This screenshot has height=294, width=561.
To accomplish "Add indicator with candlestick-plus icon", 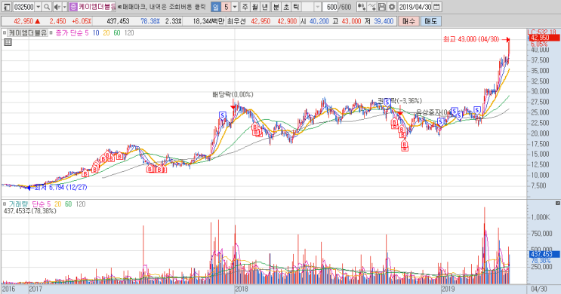I will (x=362, y=7).
